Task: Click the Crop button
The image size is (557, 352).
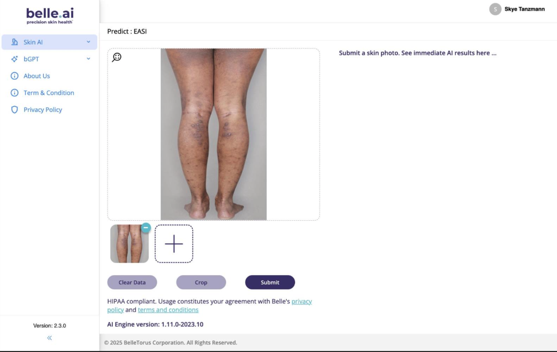Action: click(x=201, y=282)
